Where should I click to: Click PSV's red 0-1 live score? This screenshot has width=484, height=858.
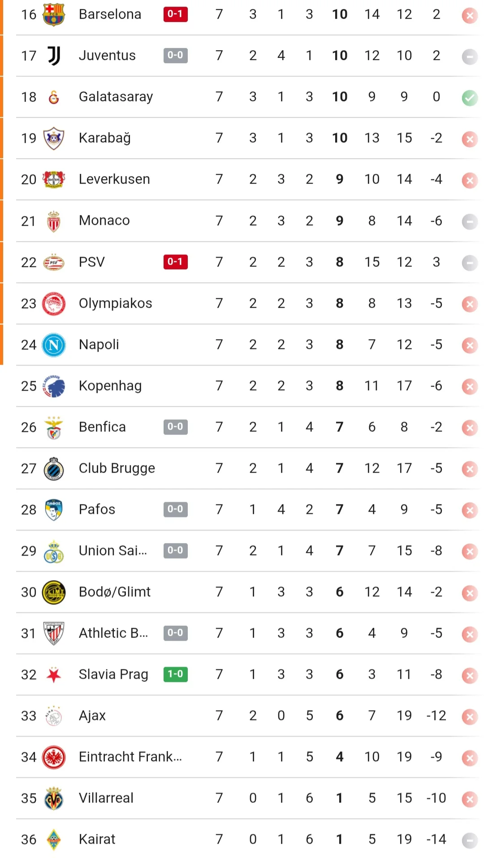175,262
